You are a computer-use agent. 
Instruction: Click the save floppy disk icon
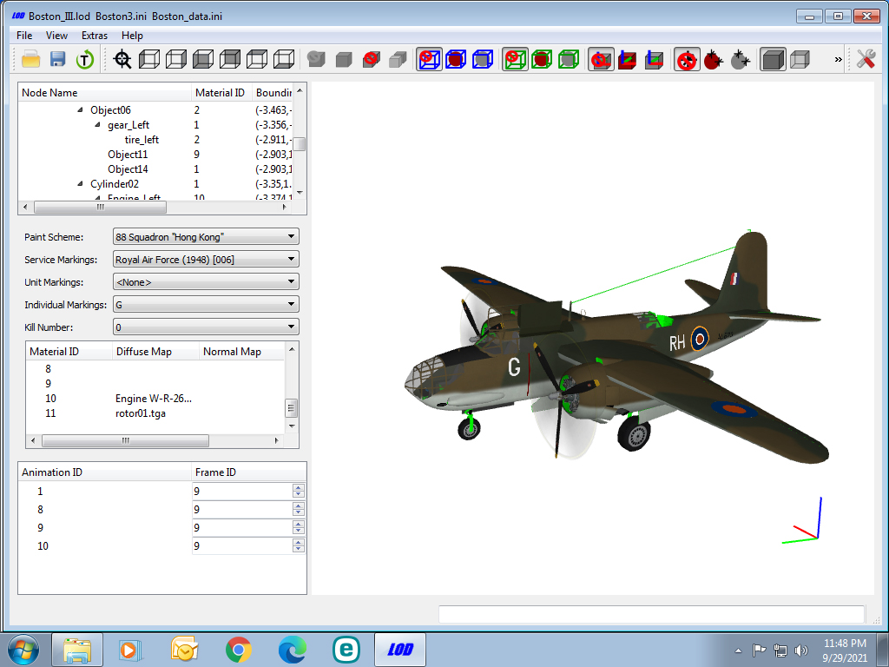58,59
